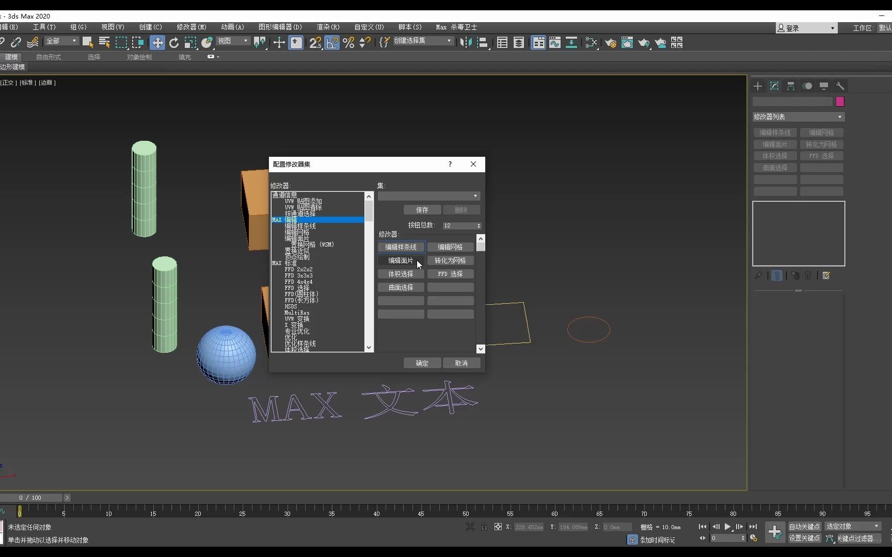Expand the 选定对象 key filter dropdown
Image resolution: width=892 pixels, height=557 pixels.
(x=852, y=527)
